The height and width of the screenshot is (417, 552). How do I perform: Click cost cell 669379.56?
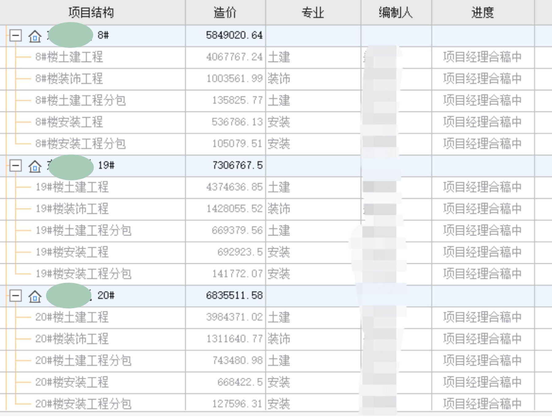tap(237, 231)
